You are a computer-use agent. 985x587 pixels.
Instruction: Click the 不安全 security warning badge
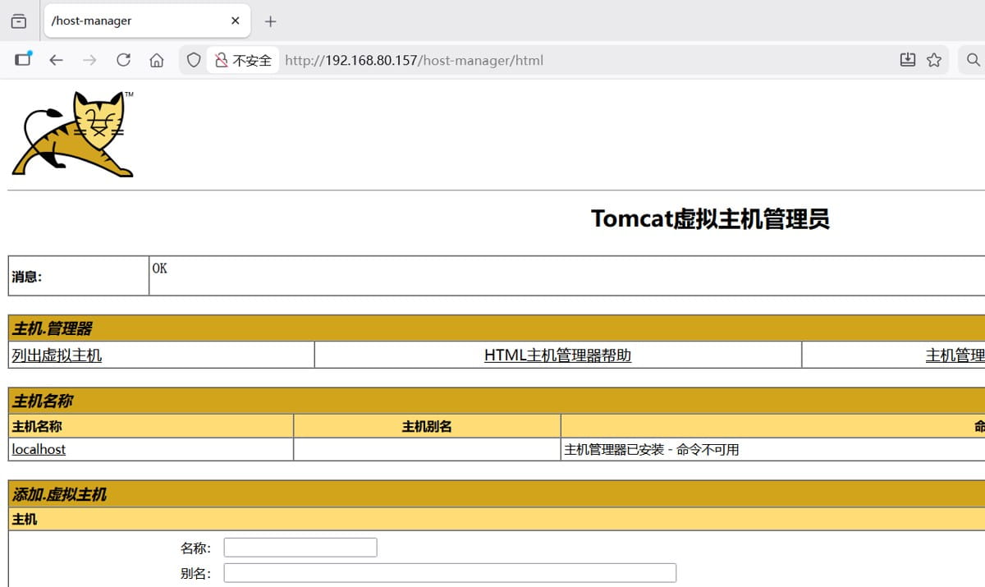click(x=243, y=60)
